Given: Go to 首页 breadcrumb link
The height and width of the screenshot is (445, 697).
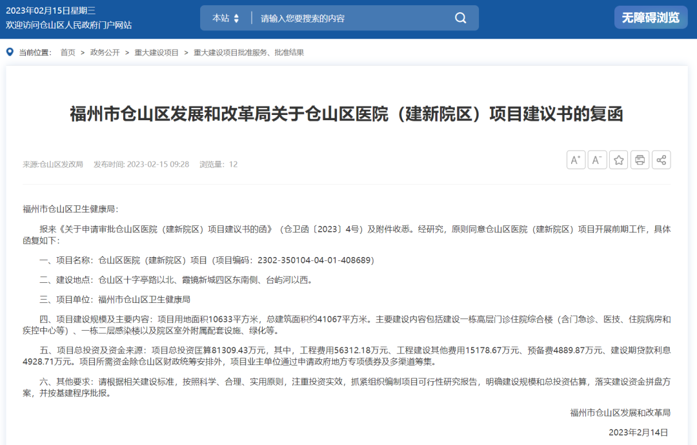Looking at the screenshot, I should (x=68, y=52).
